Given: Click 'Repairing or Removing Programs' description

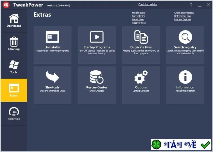Looking at the screenshot, I should tap(53, 51).
